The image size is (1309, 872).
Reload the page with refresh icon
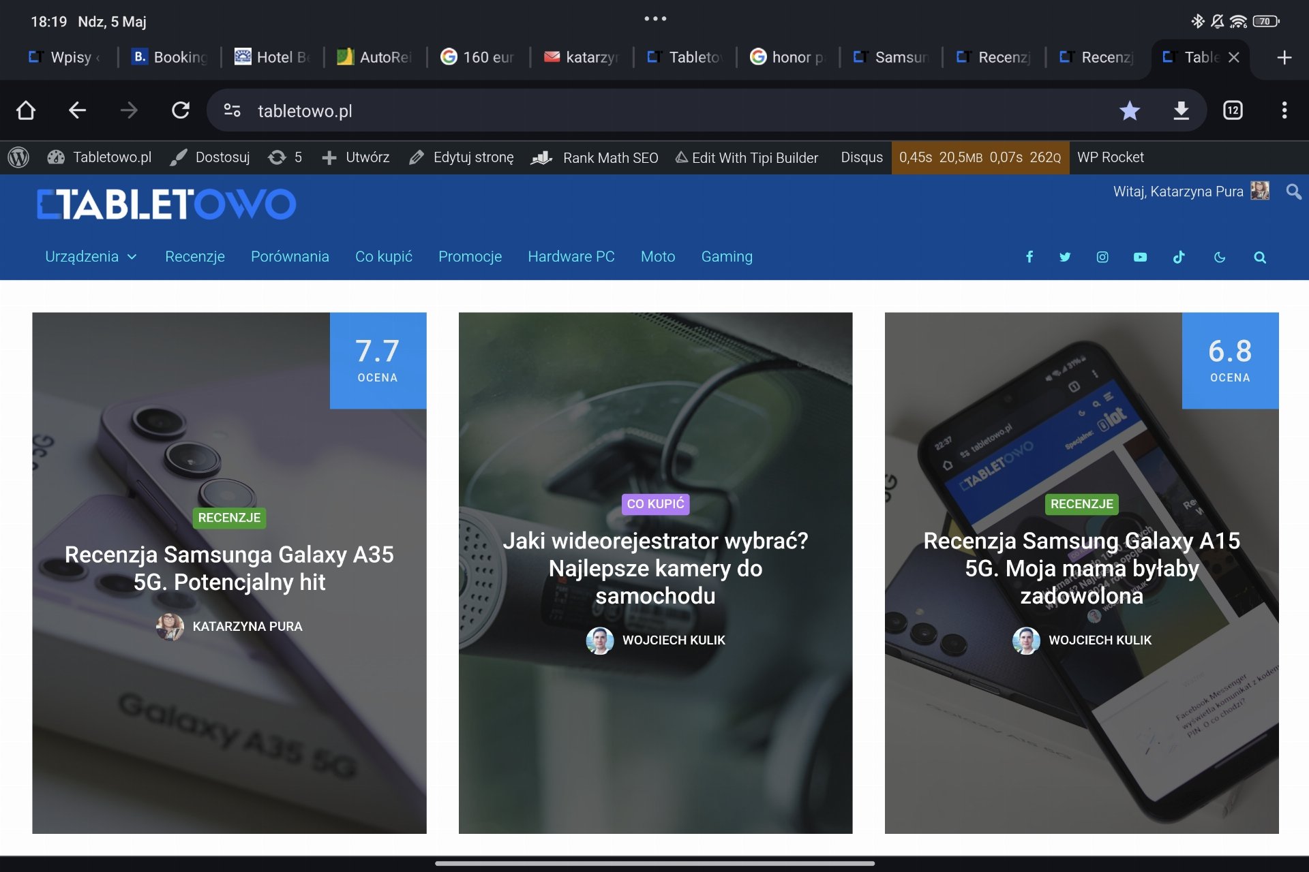(181, 110)
